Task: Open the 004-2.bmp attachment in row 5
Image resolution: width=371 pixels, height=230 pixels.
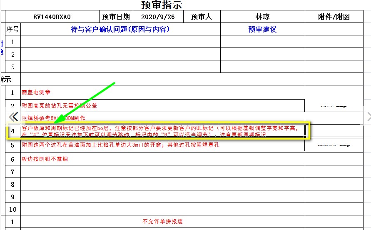Action: [334, 145]
